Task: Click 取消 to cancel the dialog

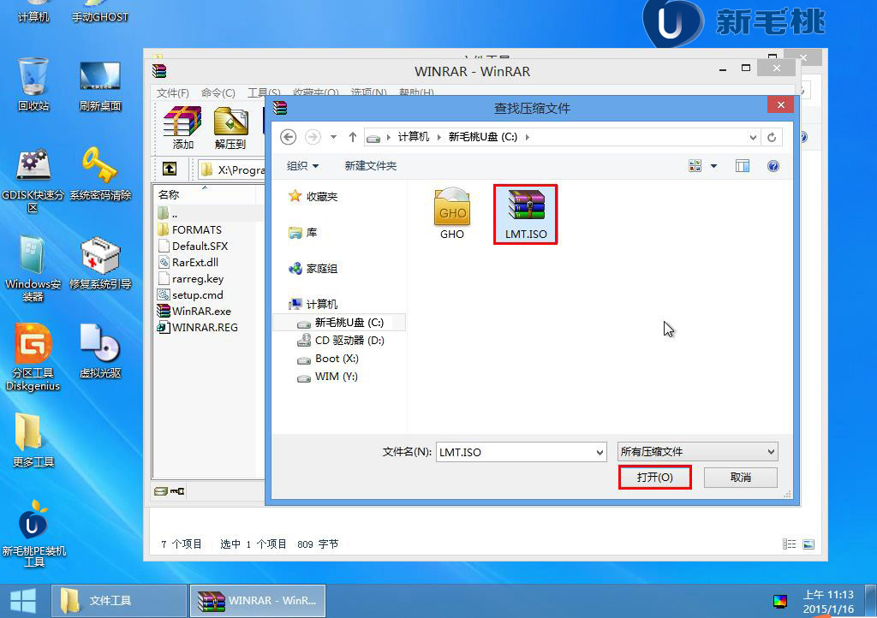Action: tap(741, 477)
